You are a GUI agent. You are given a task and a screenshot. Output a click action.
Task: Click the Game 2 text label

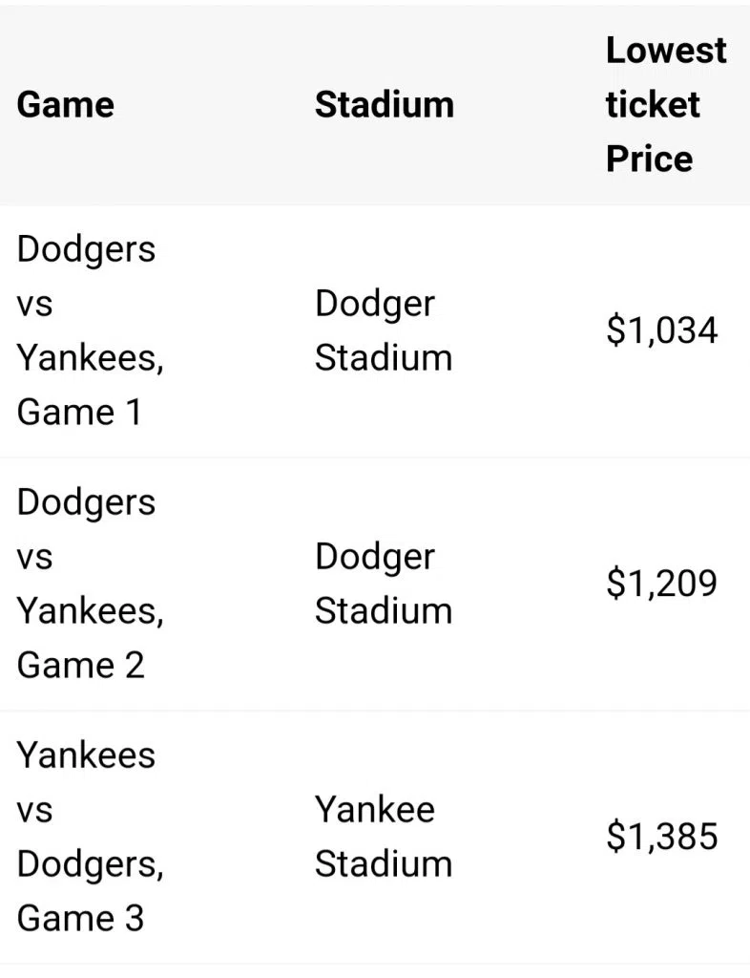click(x=80, y=665)
